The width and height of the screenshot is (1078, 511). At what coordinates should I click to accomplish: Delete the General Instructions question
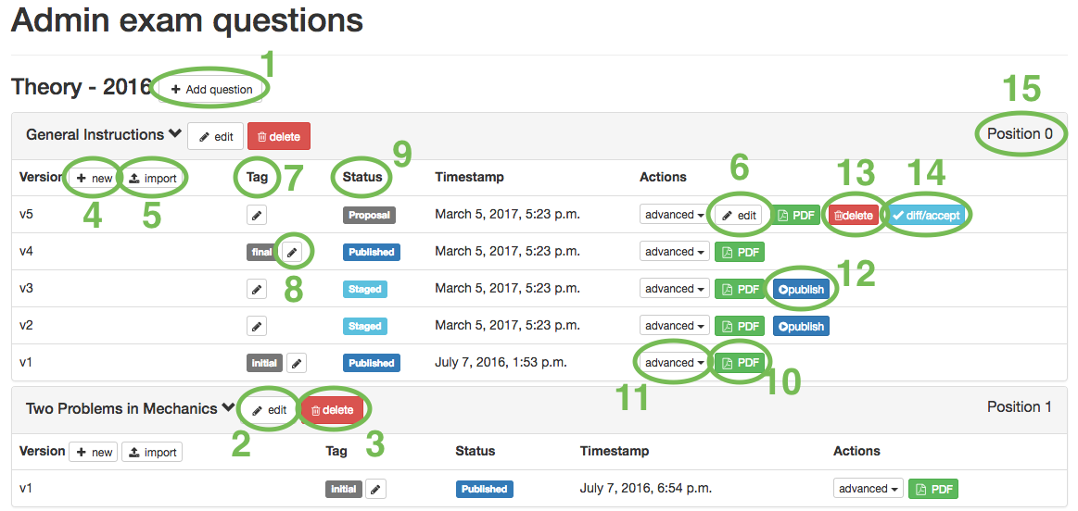tap(279, 136)
